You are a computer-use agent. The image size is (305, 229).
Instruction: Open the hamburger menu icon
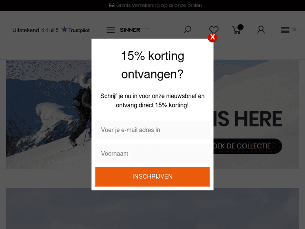coord(111,30)
